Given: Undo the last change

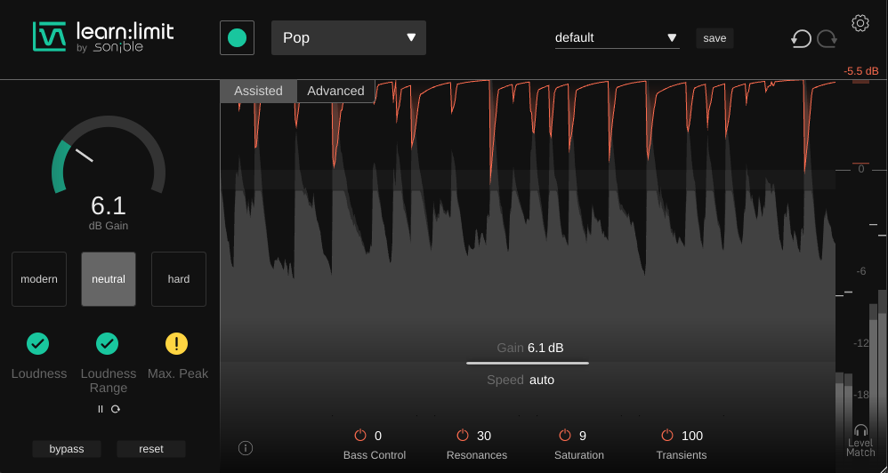Looking at the screenshot, I should pyautogui.click(x=801, y=38).
